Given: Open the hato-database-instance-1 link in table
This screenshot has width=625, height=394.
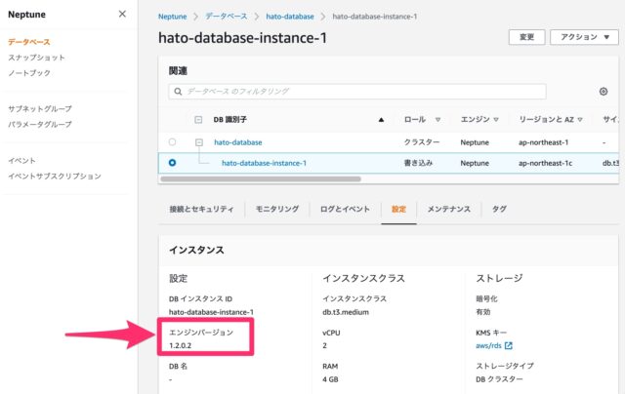Looking at the screenshot, I should (x=264, y=163).
